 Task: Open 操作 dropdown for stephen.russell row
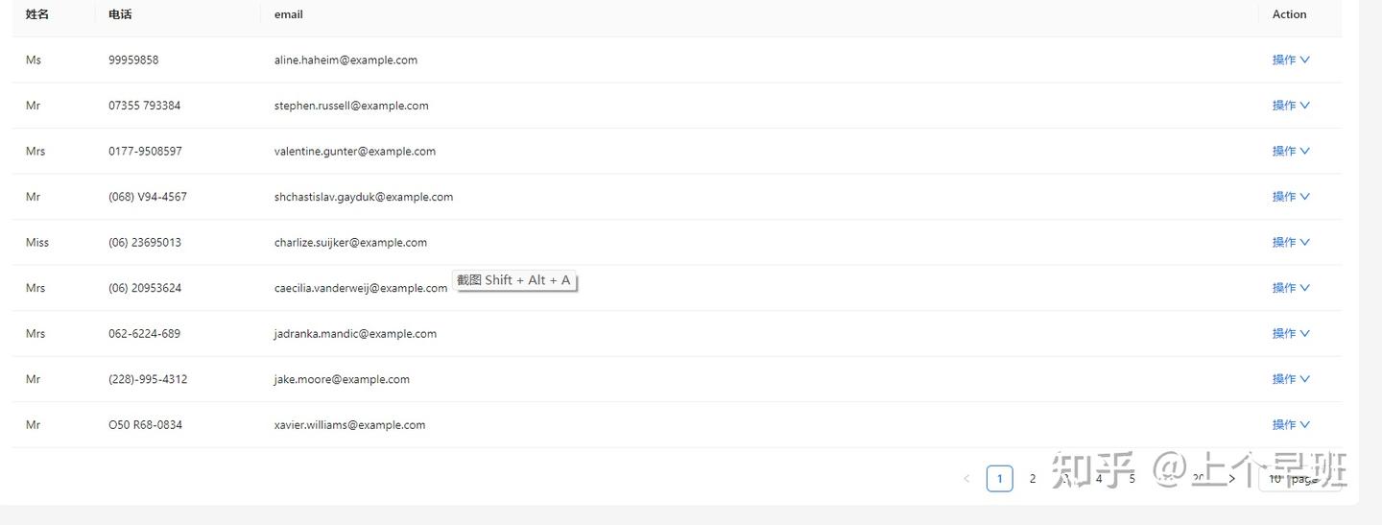point(1290,106)
